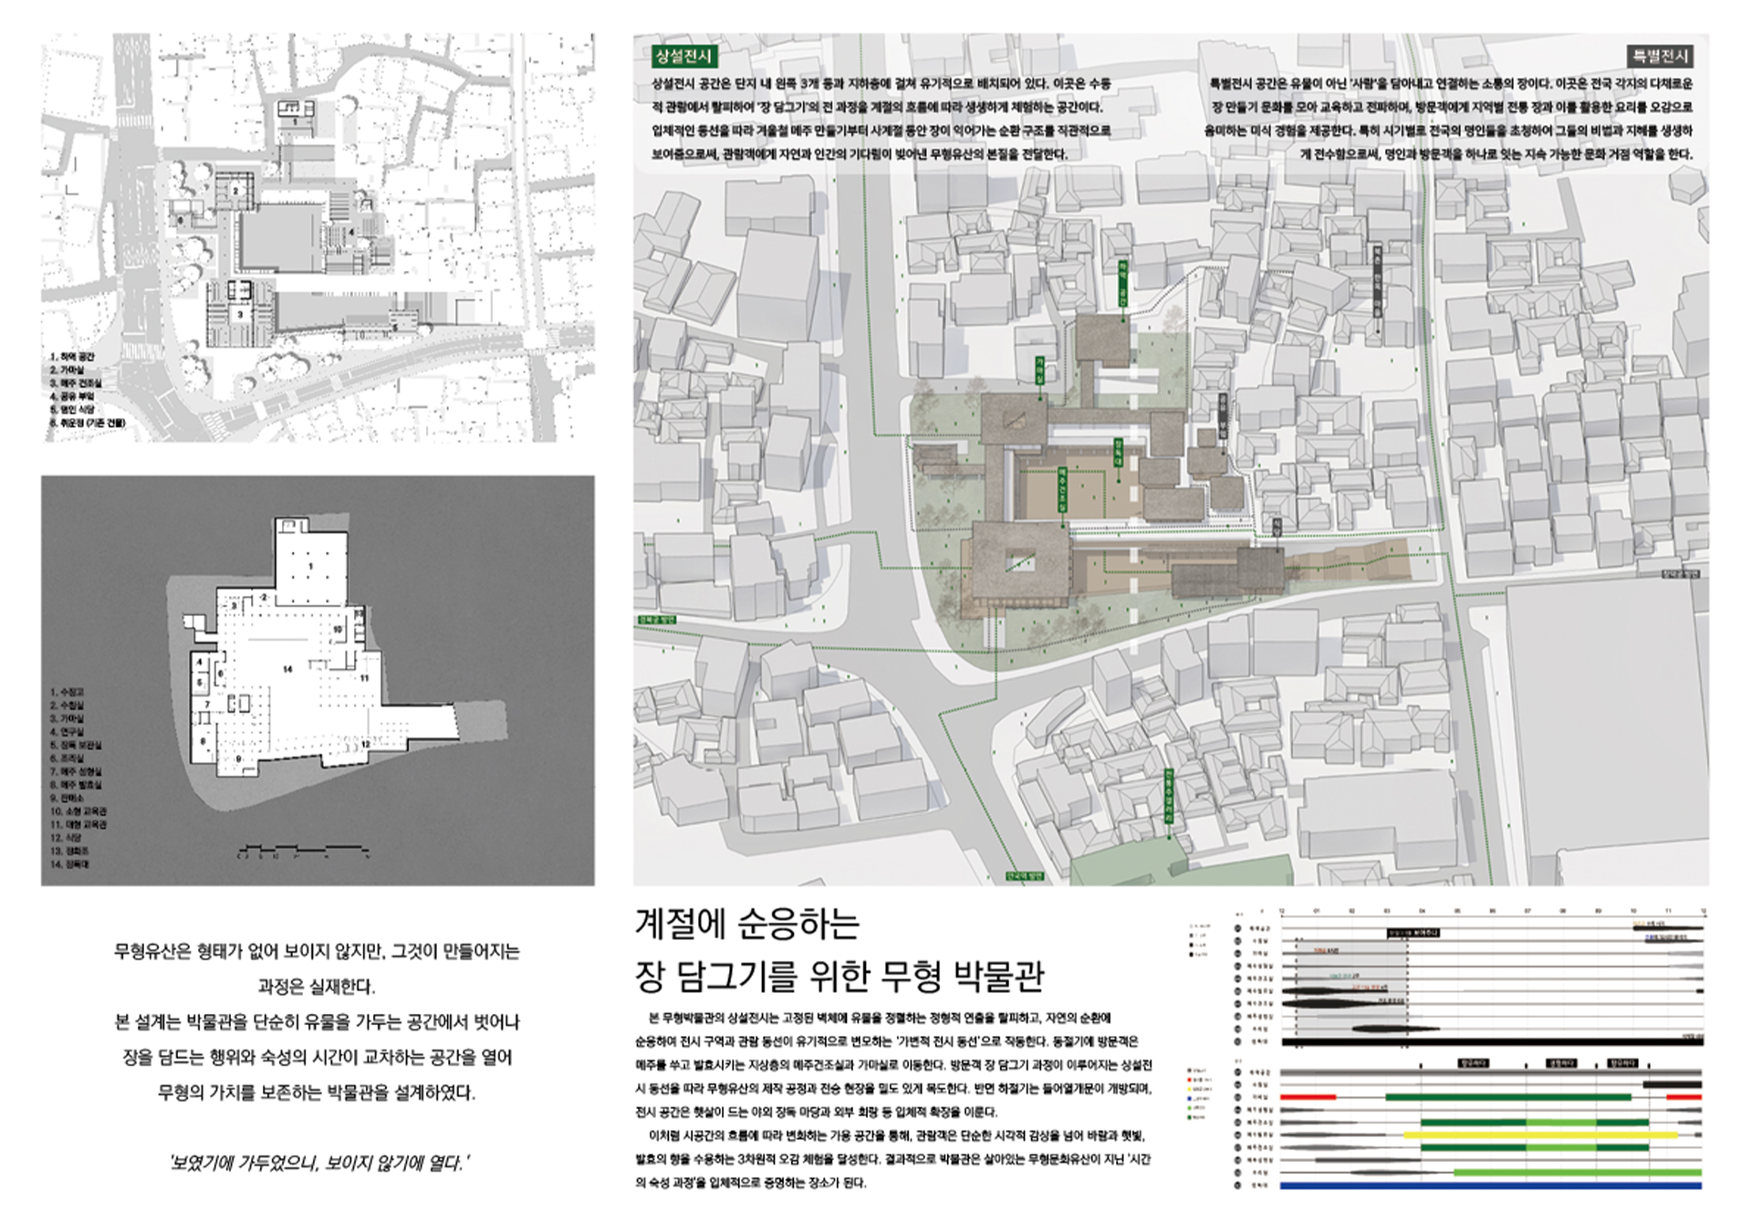1752x1223 pixels.
Task: Click the left red bar in lower timeline
Action: click(1308, 1097)
